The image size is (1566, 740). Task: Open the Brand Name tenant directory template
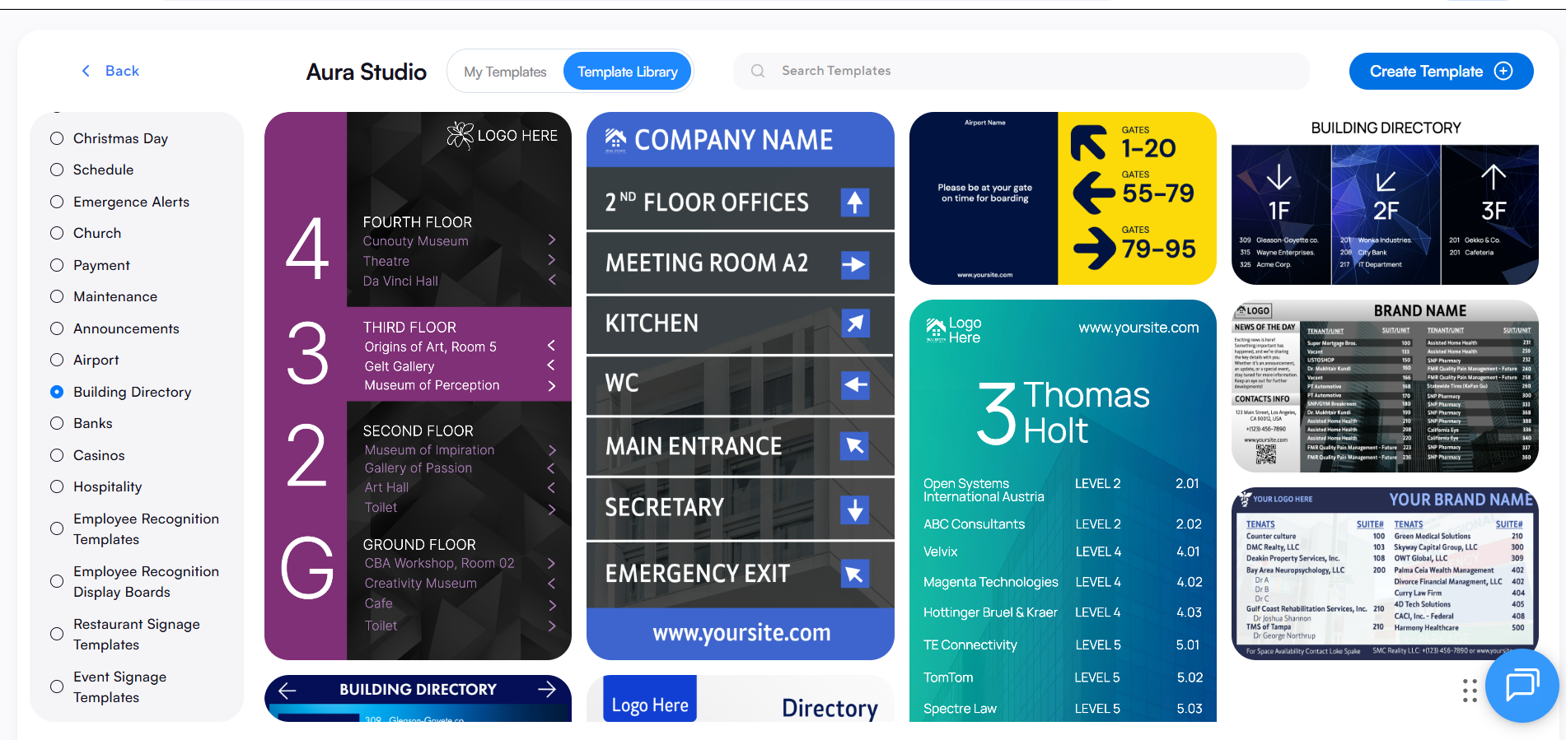pyautogui.click(x=1385, y=386)
